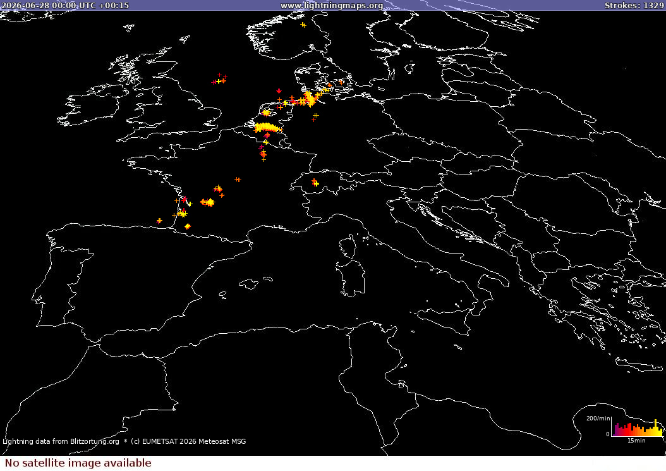
Task: Click the Strokes: 1329 counter
Action: pyautogui.click(x=634, y=5)
